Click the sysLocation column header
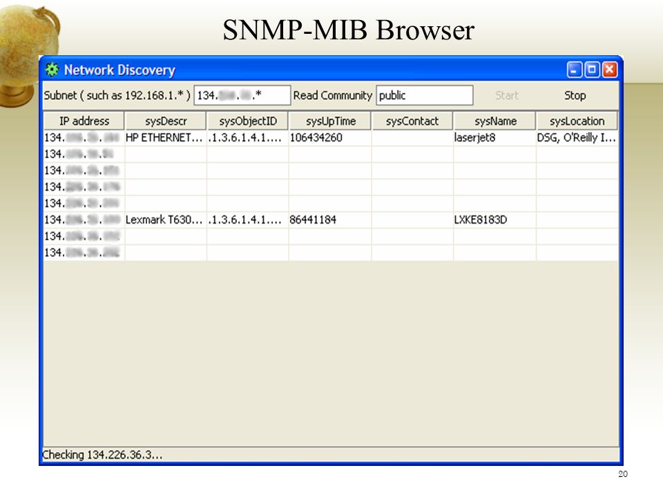The width and height of the screenshot is (663, 497). point(577,121)
